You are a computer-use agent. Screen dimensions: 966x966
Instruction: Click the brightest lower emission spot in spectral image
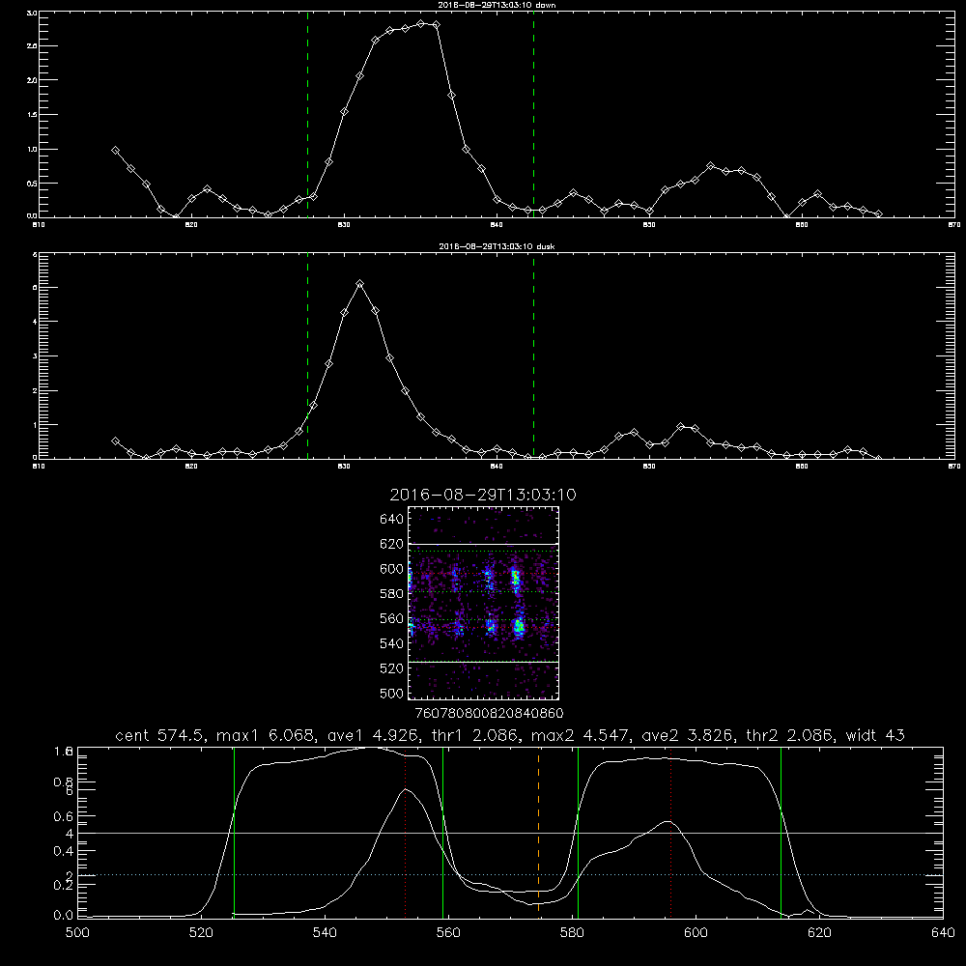(519, 627)
